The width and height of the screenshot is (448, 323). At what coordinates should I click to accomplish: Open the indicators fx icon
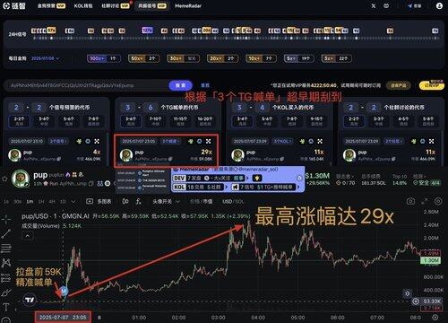tap(138, 201)
